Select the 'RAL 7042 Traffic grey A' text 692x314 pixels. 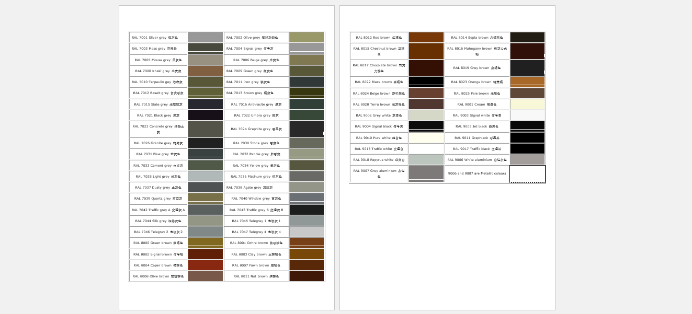click(158, 210)
